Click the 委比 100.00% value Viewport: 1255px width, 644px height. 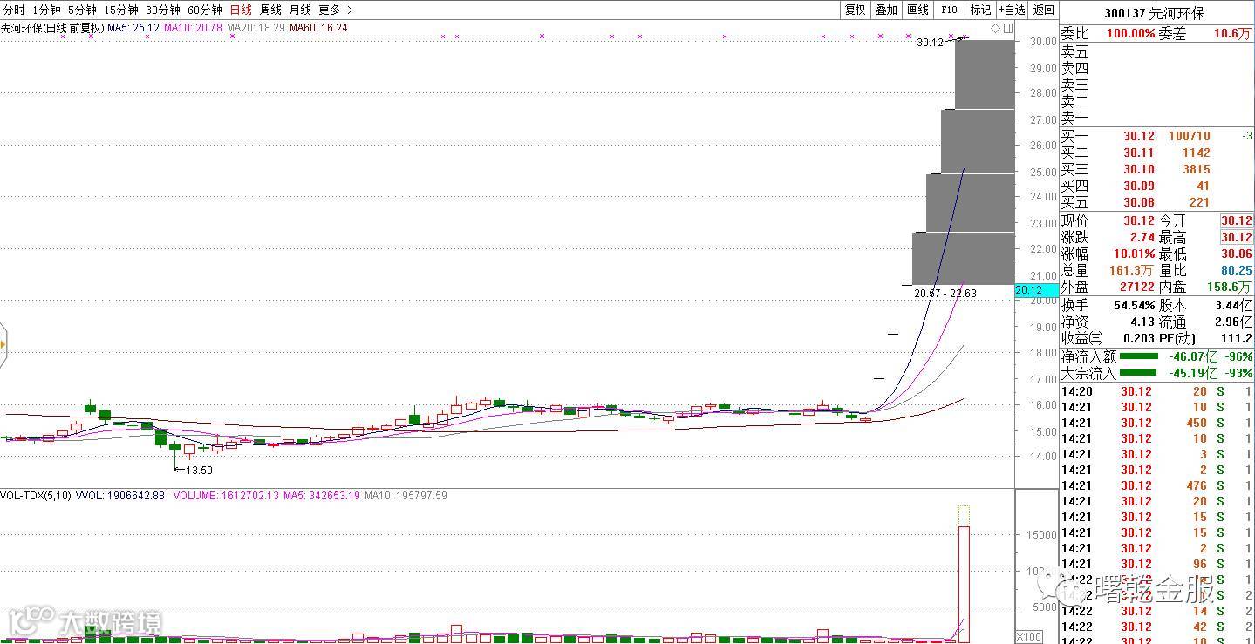point(1129,34)
